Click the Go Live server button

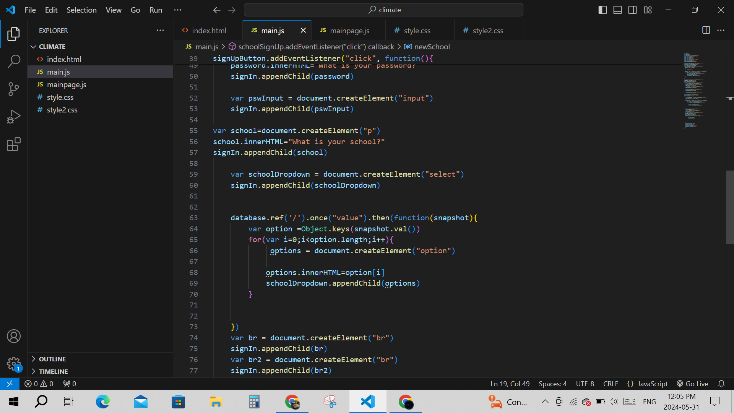pos(692,384)
